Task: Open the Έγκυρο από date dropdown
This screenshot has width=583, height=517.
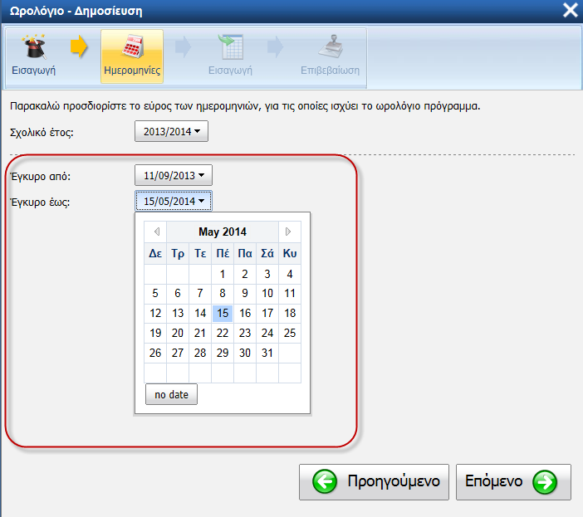Action: (174, 176)
